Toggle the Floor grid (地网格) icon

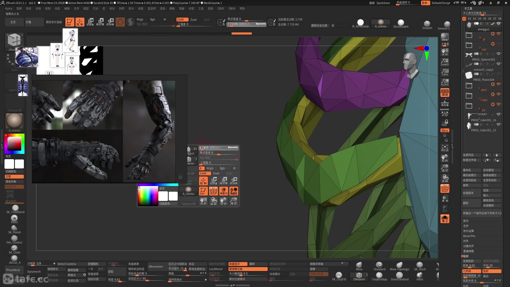click(x=445, y=103)
